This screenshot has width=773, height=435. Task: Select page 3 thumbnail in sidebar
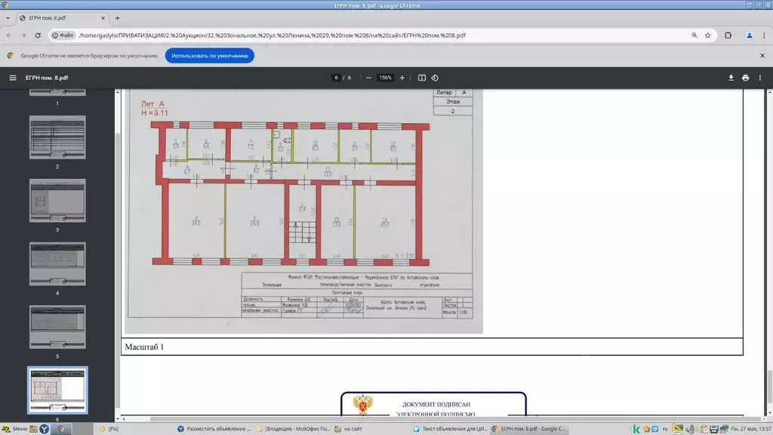coord(57,201)
